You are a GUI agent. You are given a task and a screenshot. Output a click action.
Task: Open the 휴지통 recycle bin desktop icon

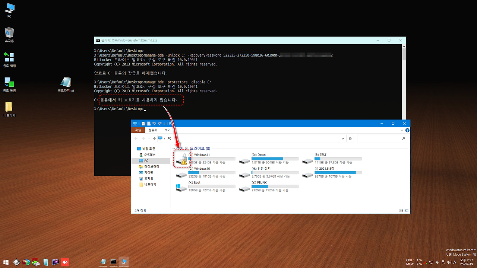pos(9,35)
